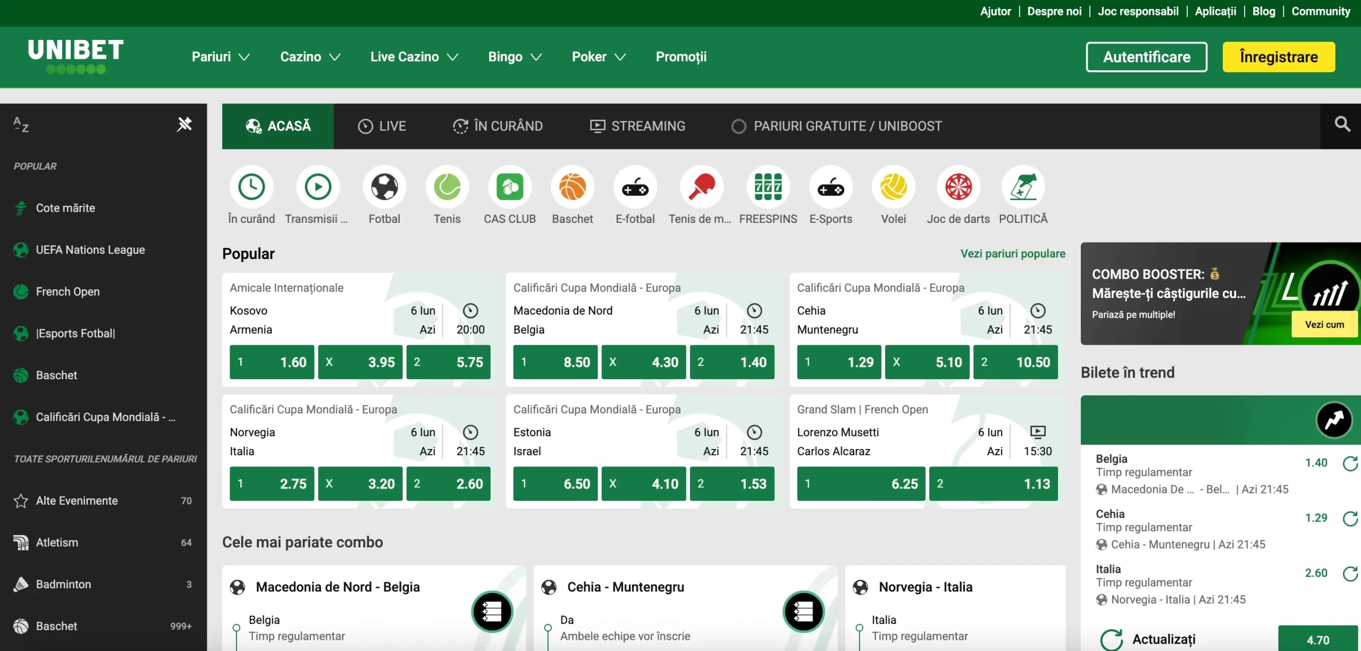This screenshot has height=651, width=1361.
Task: Click the Înregistrare button
Action: [1279, 57]
